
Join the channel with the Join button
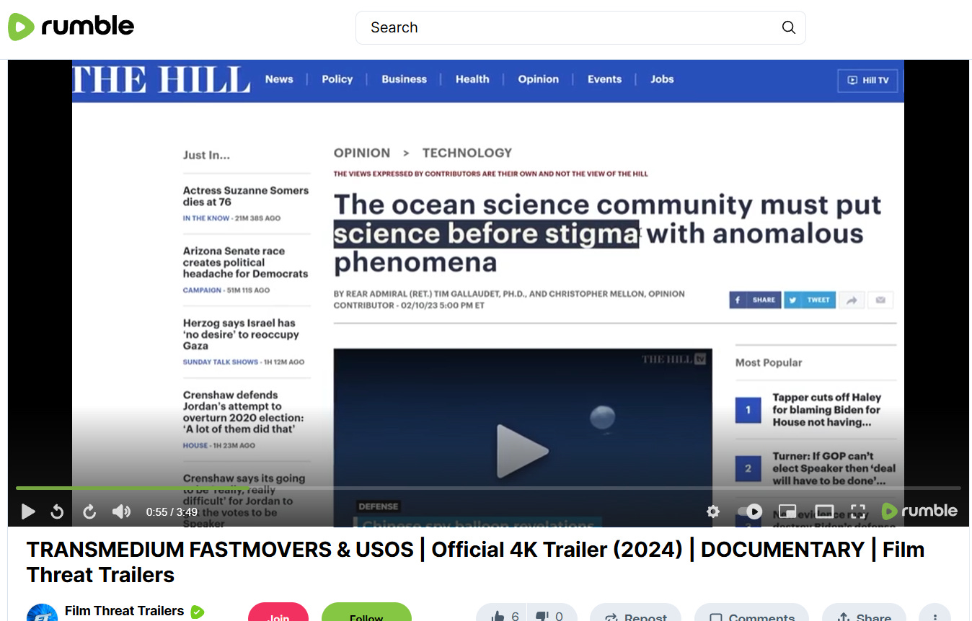tap(278, 612)
